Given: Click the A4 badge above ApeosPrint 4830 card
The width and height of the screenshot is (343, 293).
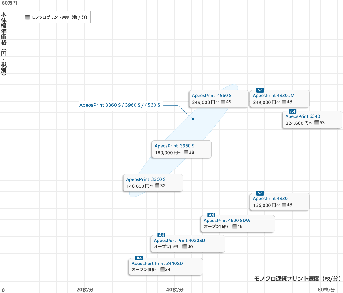Looking at the screenshot, I should (260, 193).
